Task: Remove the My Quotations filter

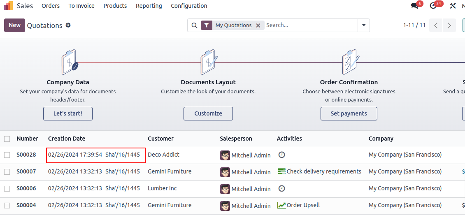Action: click(258, 25)
